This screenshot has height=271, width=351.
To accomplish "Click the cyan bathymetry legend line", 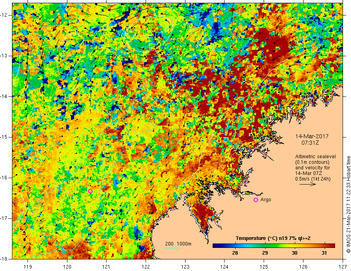I will pyautogui.click(x=172, y=248).
